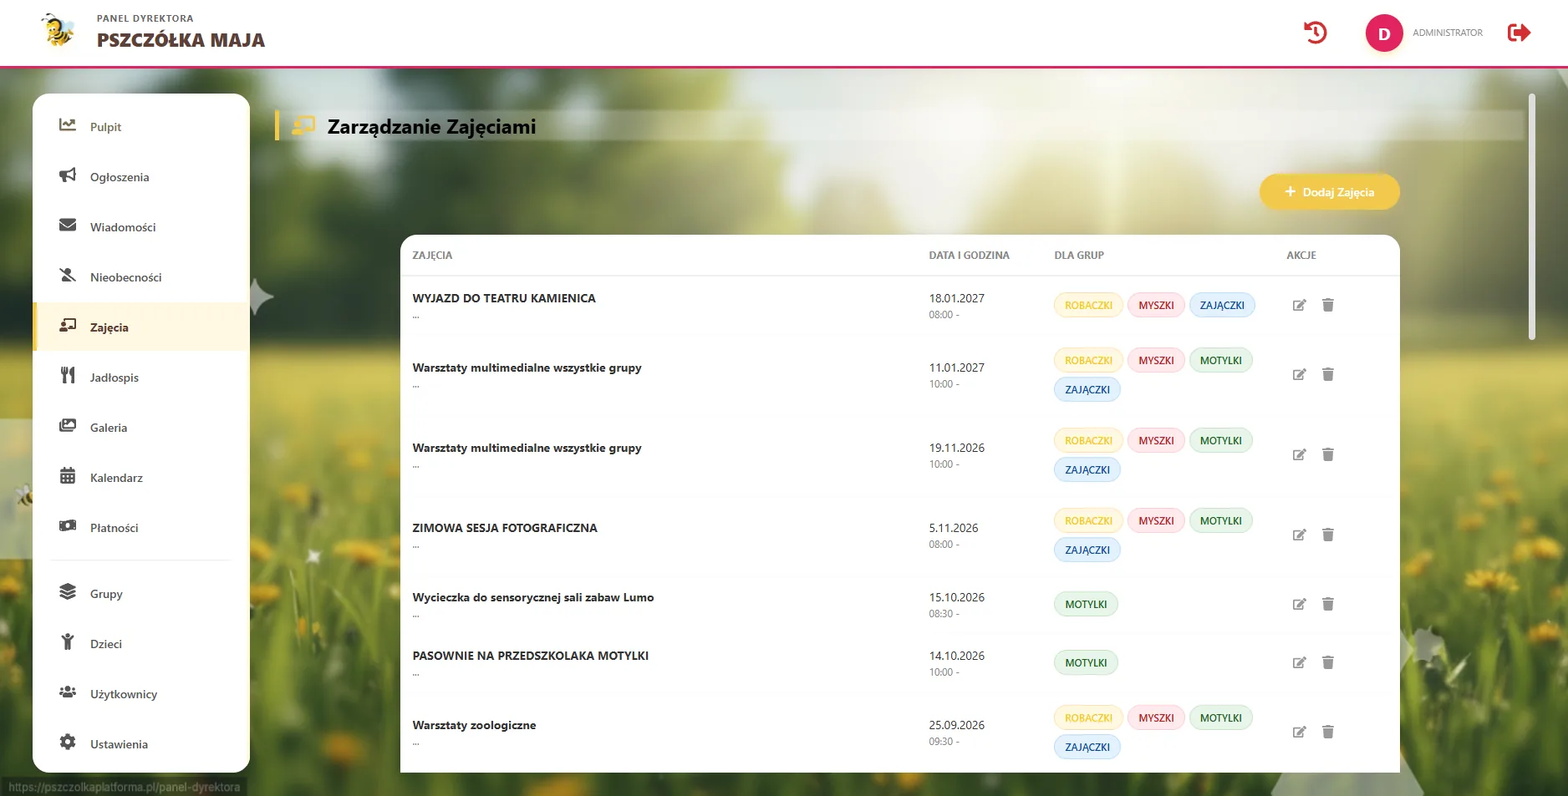This screenshot has width=1568, height=796.
Task: Click the administrator avatar with letter D
Action: 1384,33
